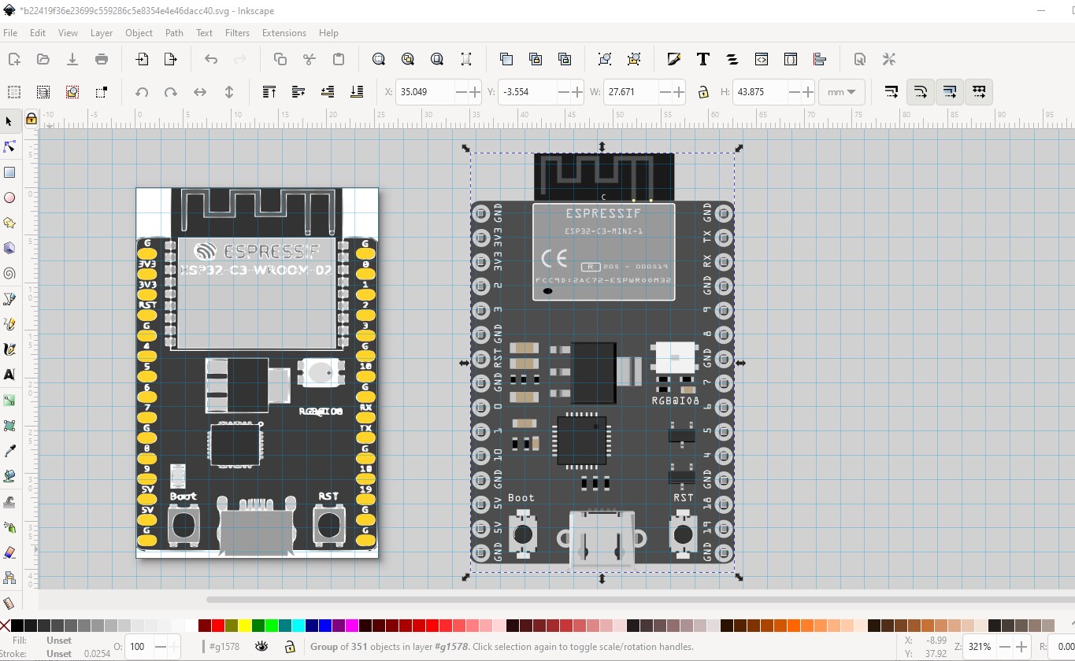
Task: Click the Group objects icon
Action: click(x=605, y=59)
